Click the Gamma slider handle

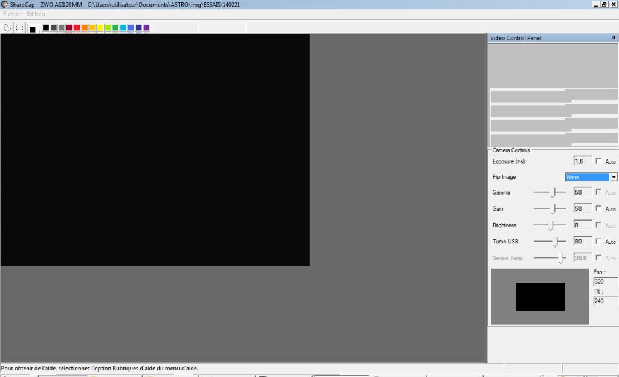click(554, 193)
